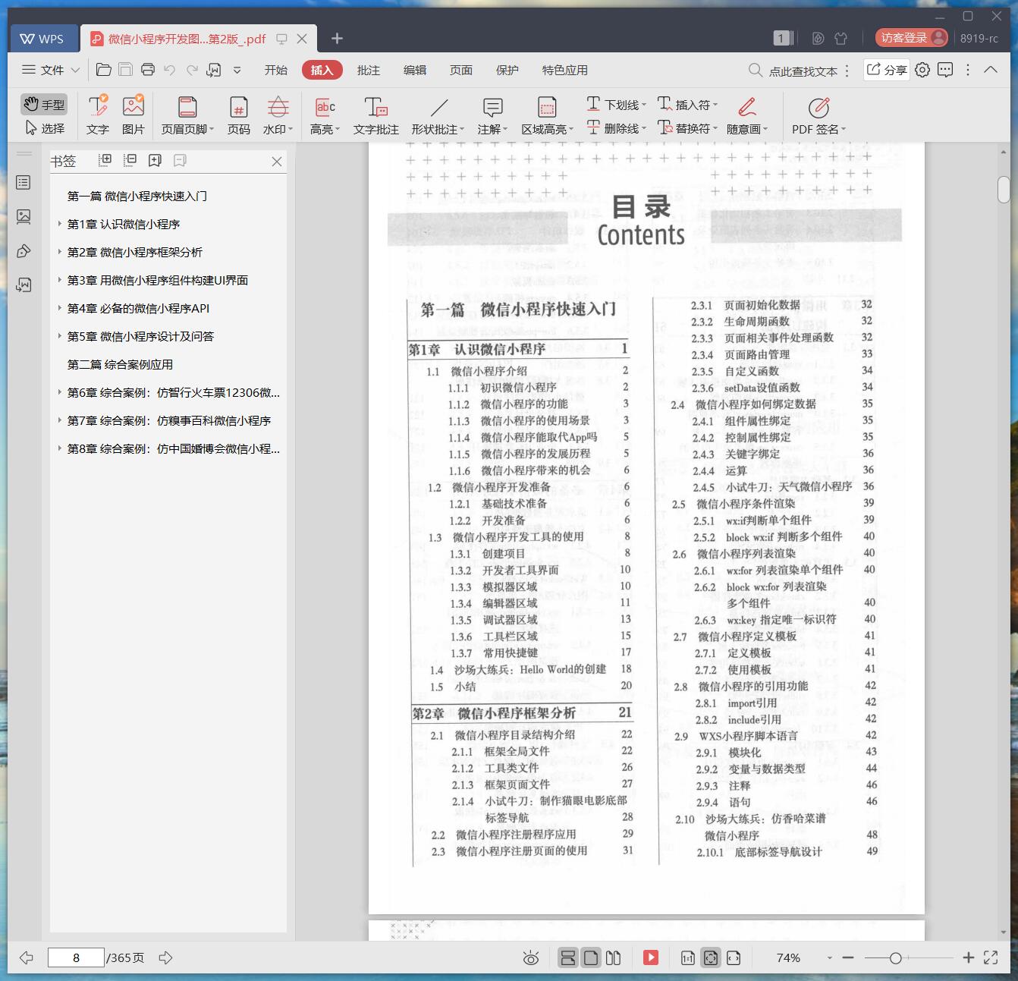This screenshot has height=981, width=1018.
Task: Expand bookmark 第2章 微信小程序框架分析
Action: click(x=60, y=252)
